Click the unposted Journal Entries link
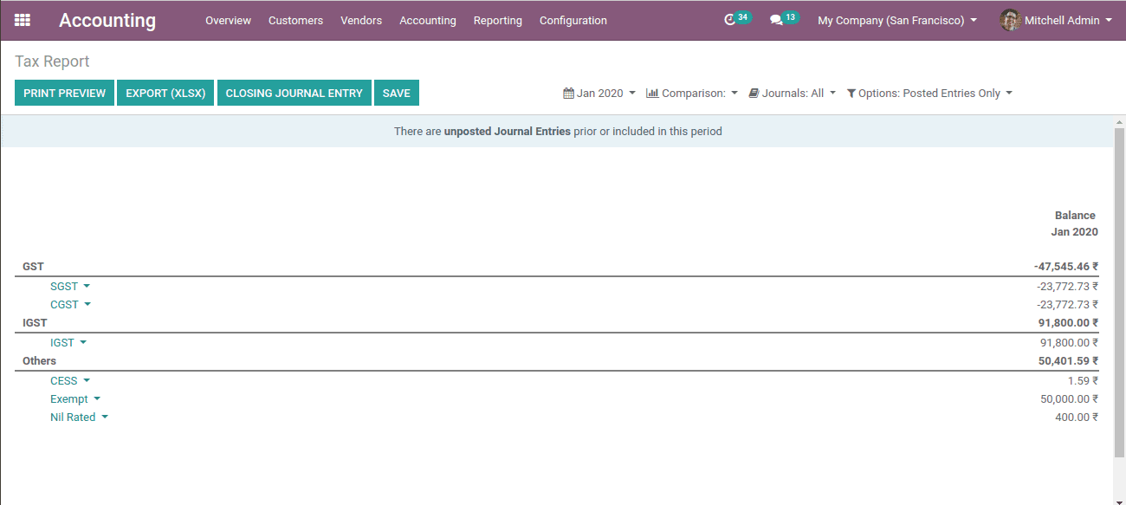The width and height of the screenshot is (1126, 505). pos(507,132)
